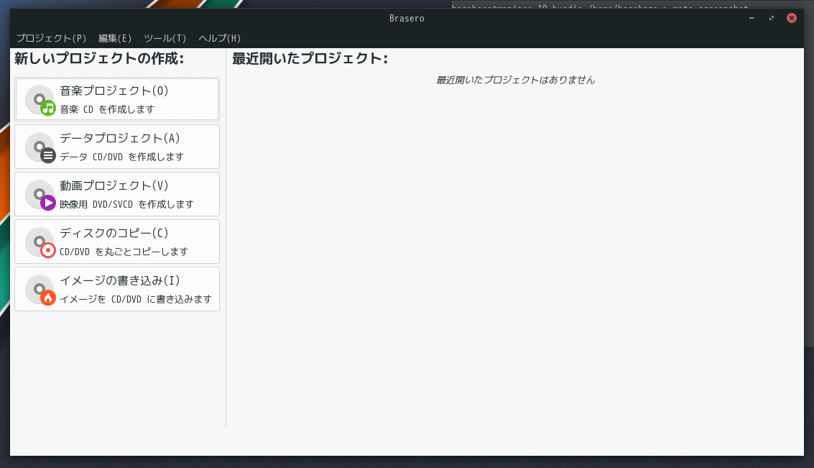
Task: Choose ディスクのコピー(C) option
Action: [117, 242]
